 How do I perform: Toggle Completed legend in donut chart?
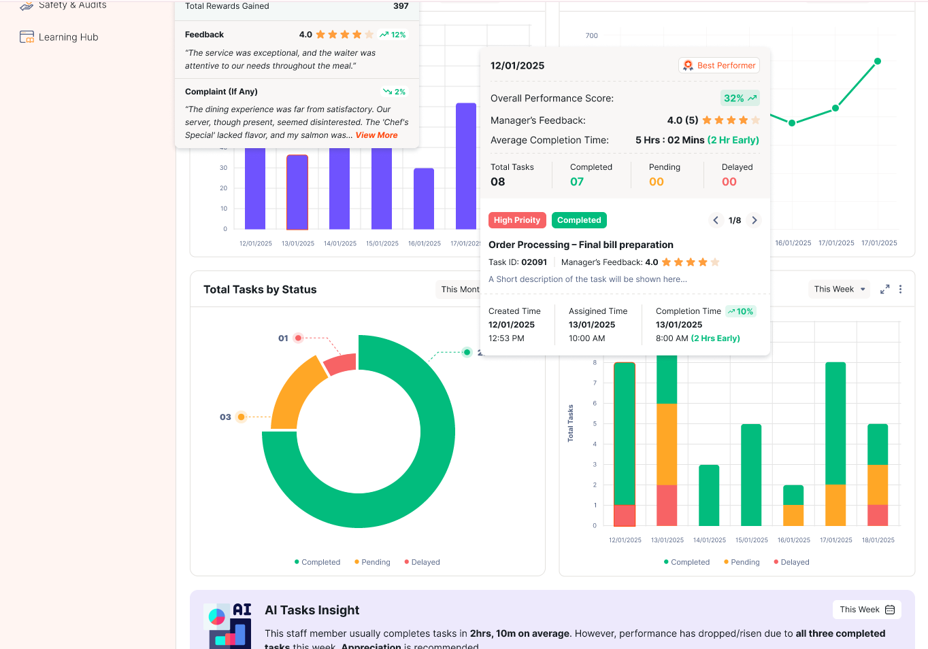(317, 563)
